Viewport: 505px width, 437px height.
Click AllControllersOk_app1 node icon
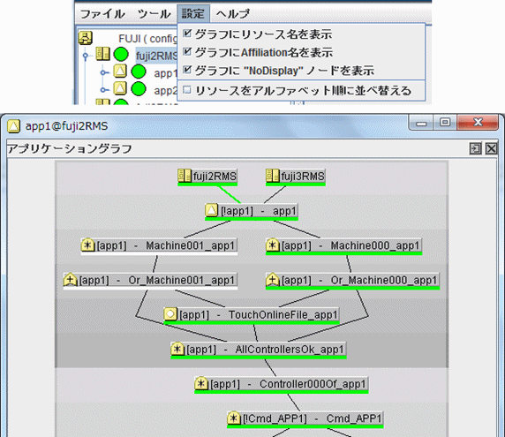pyautogui.click(x=177, y=349)
